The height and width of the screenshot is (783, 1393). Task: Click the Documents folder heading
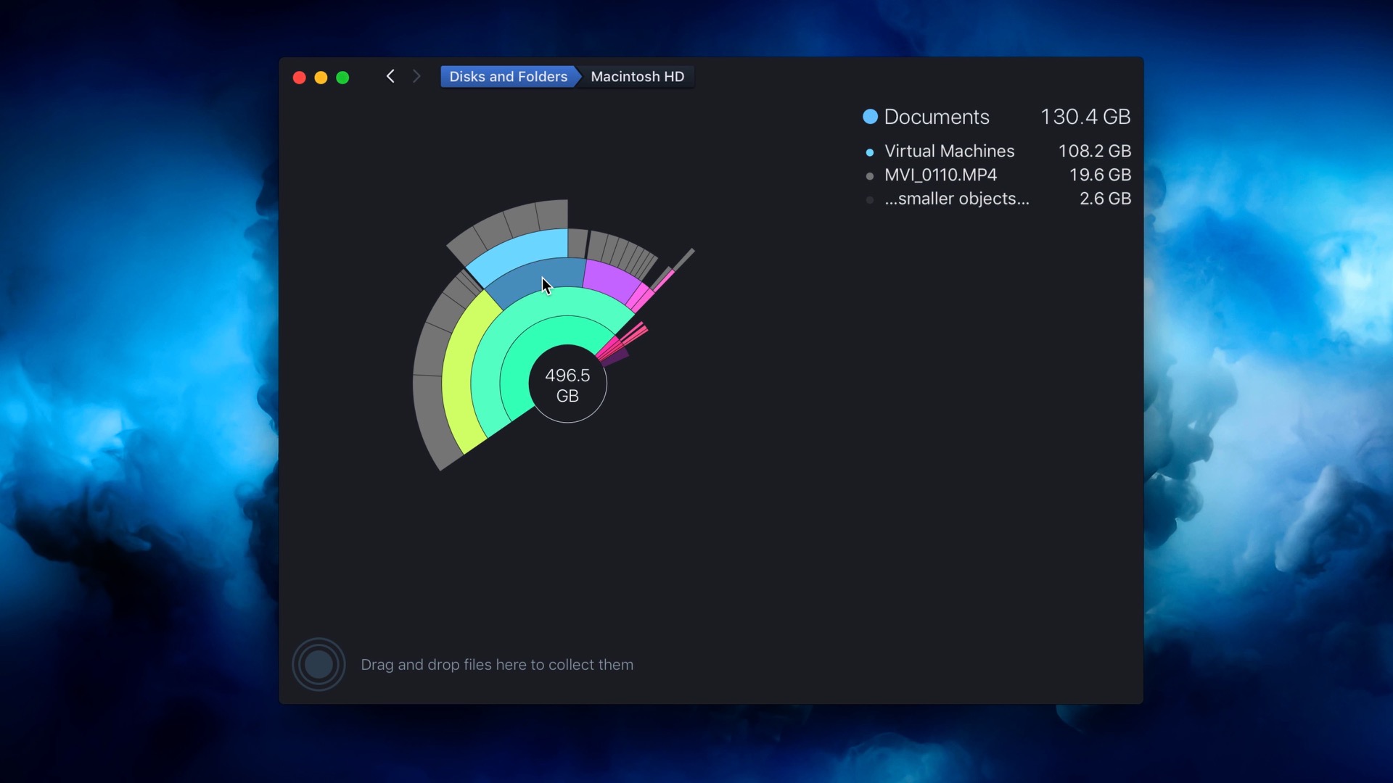[x=936, y=117]
